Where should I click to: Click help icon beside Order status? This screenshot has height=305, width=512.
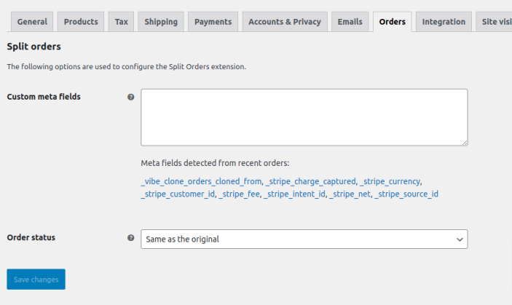point(131,237)
